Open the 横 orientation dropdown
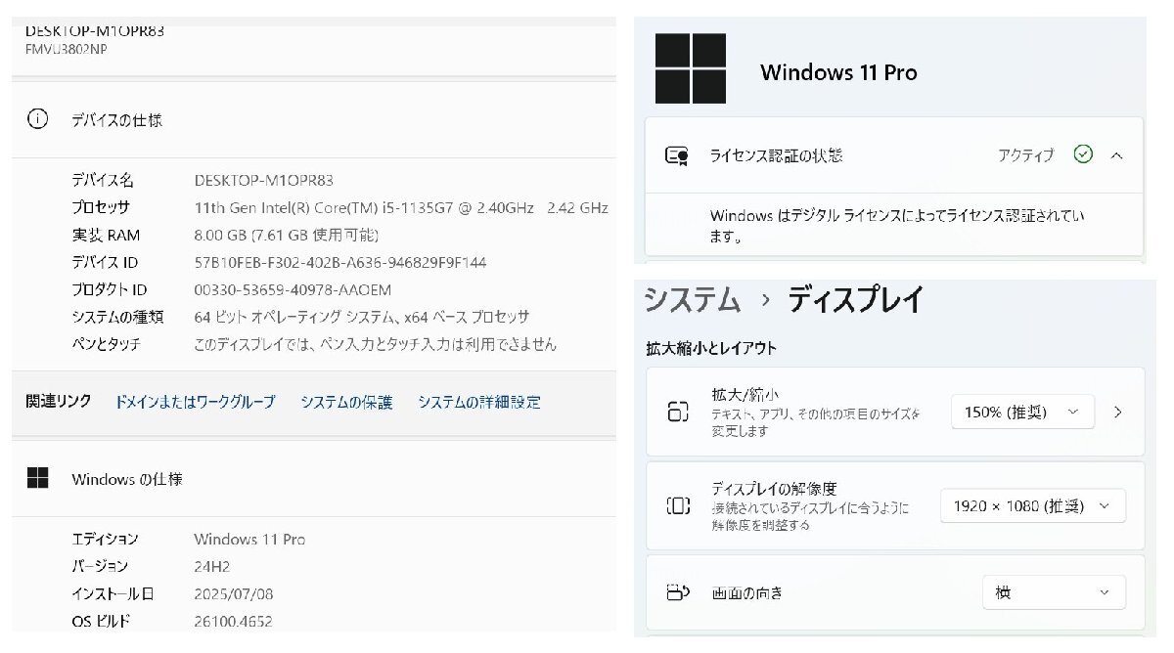 [1053, 592]
